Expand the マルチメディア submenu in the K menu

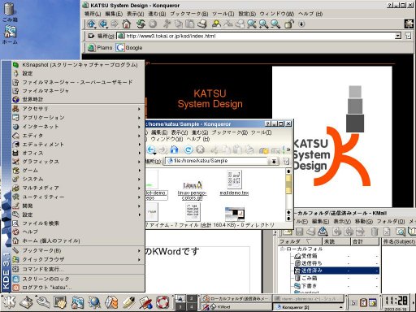click(78, 188)
